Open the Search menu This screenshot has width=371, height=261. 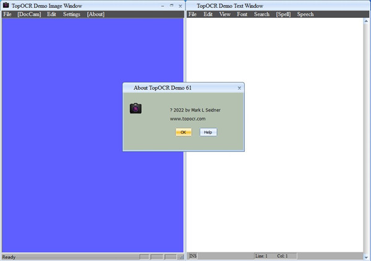(x=262, y=14)
